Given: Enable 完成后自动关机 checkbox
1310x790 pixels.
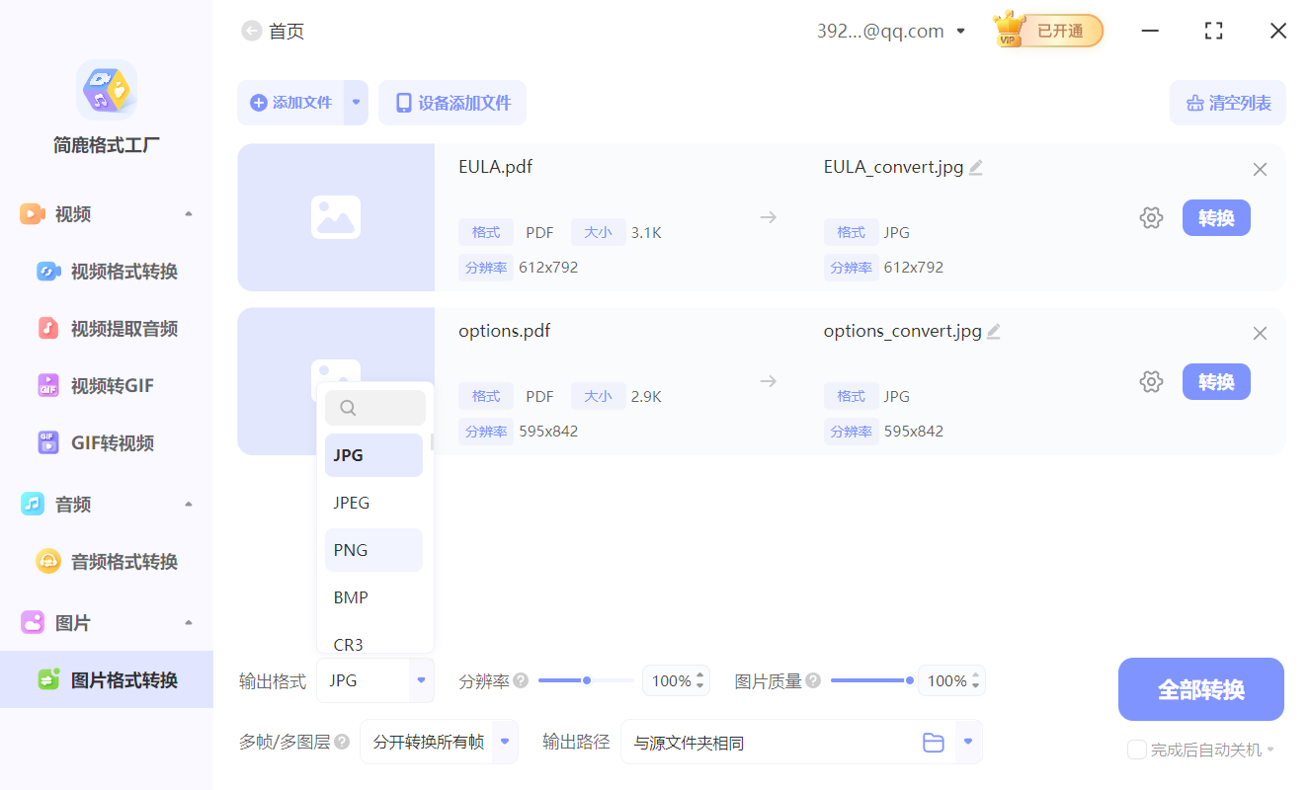Looking at the screenshot, I should (1136, 750).
